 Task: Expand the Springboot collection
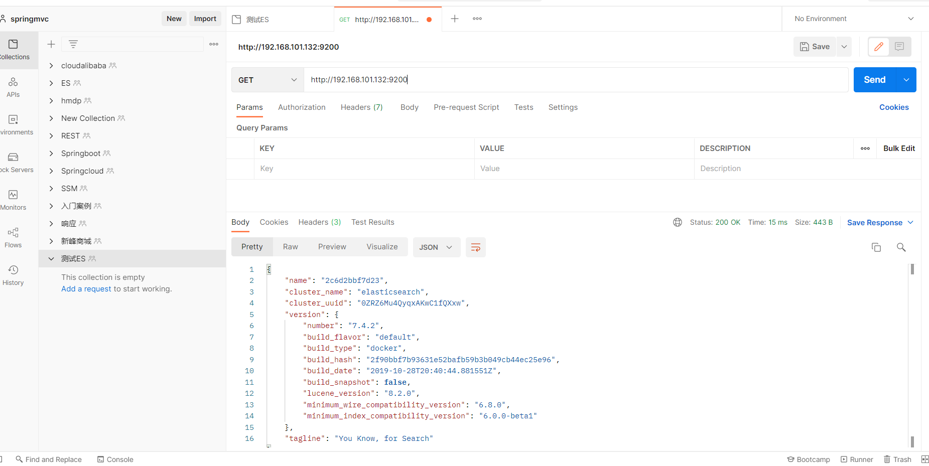click(51, 153)
